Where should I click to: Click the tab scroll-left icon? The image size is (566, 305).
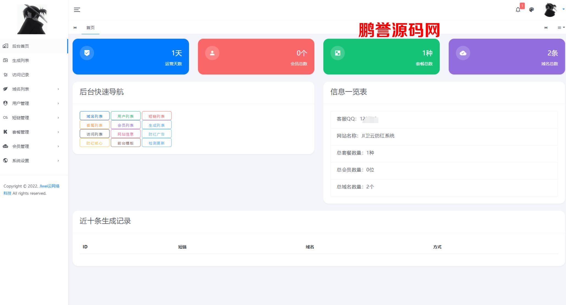pos(75,27)
